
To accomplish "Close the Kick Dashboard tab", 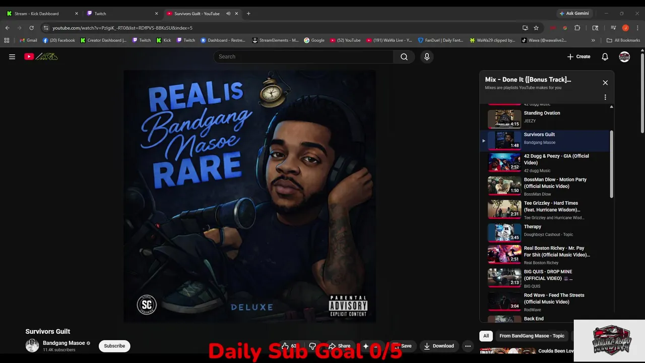I will pos(77,14).
